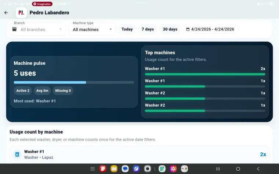Screen dimensions: 279x174
Task: Open the Gallery flower icon
Action: tap(173, 169)
